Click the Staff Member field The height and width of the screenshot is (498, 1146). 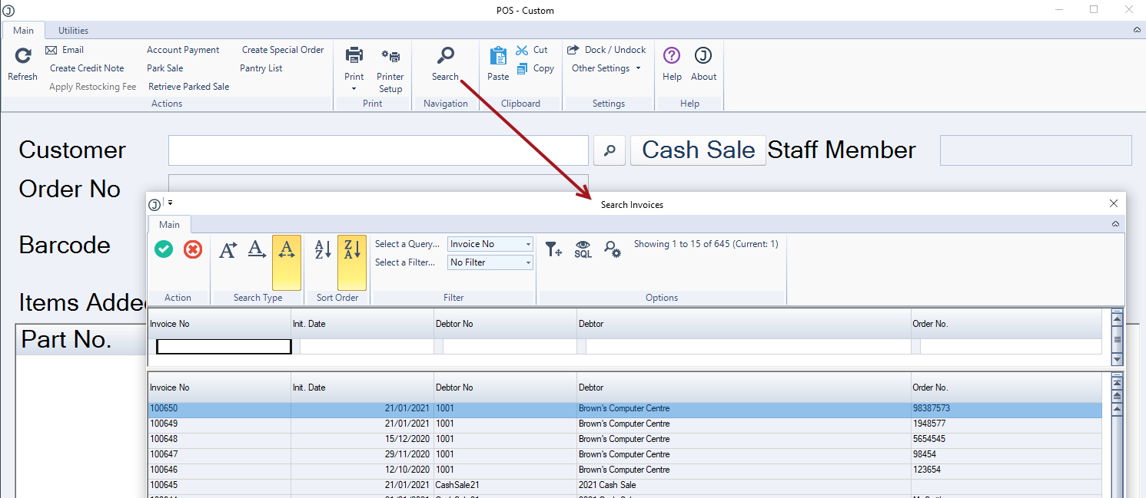click(x=1035, y=150)
